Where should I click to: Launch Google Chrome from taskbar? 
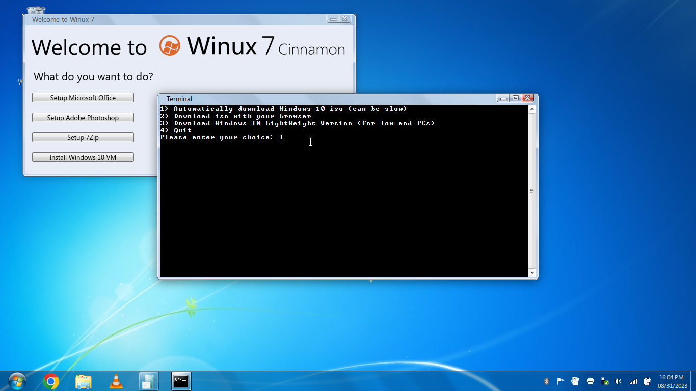(x=51, y=381)
